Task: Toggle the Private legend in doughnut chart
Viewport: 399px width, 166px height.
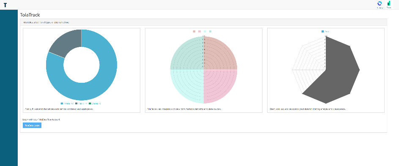Action: [x=67, y=103]
